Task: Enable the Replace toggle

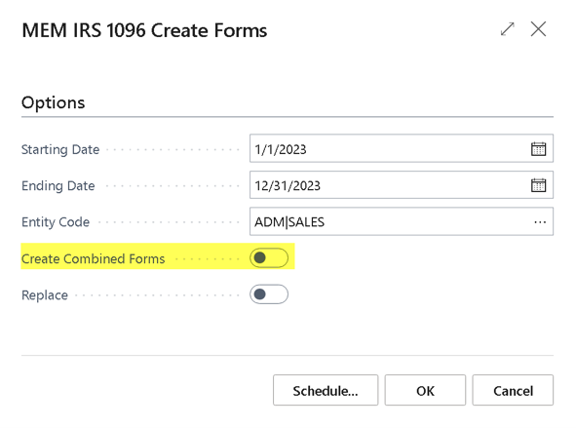Action: [x=269, y=294]
